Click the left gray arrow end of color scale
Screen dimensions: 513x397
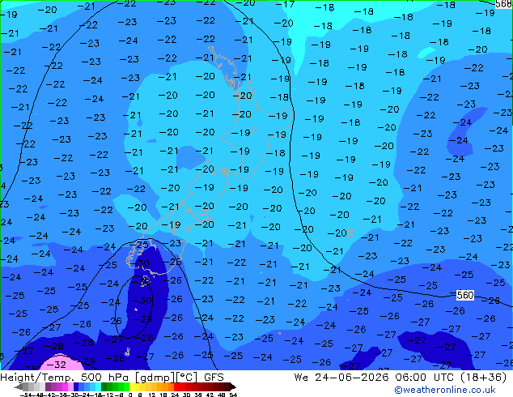[x=19, y=386]
